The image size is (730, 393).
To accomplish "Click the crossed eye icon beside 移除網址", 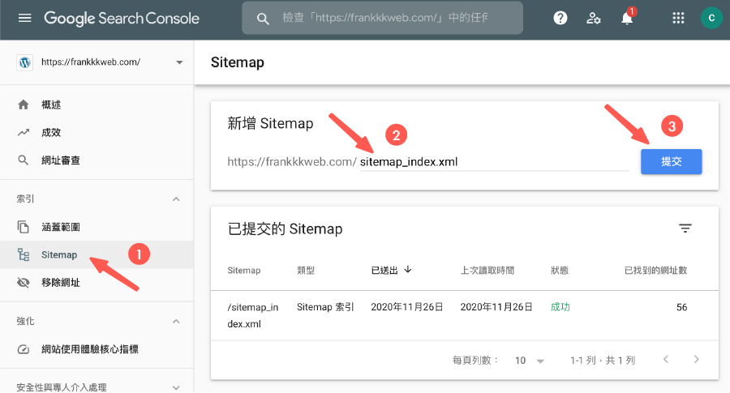I will point(24,282).
